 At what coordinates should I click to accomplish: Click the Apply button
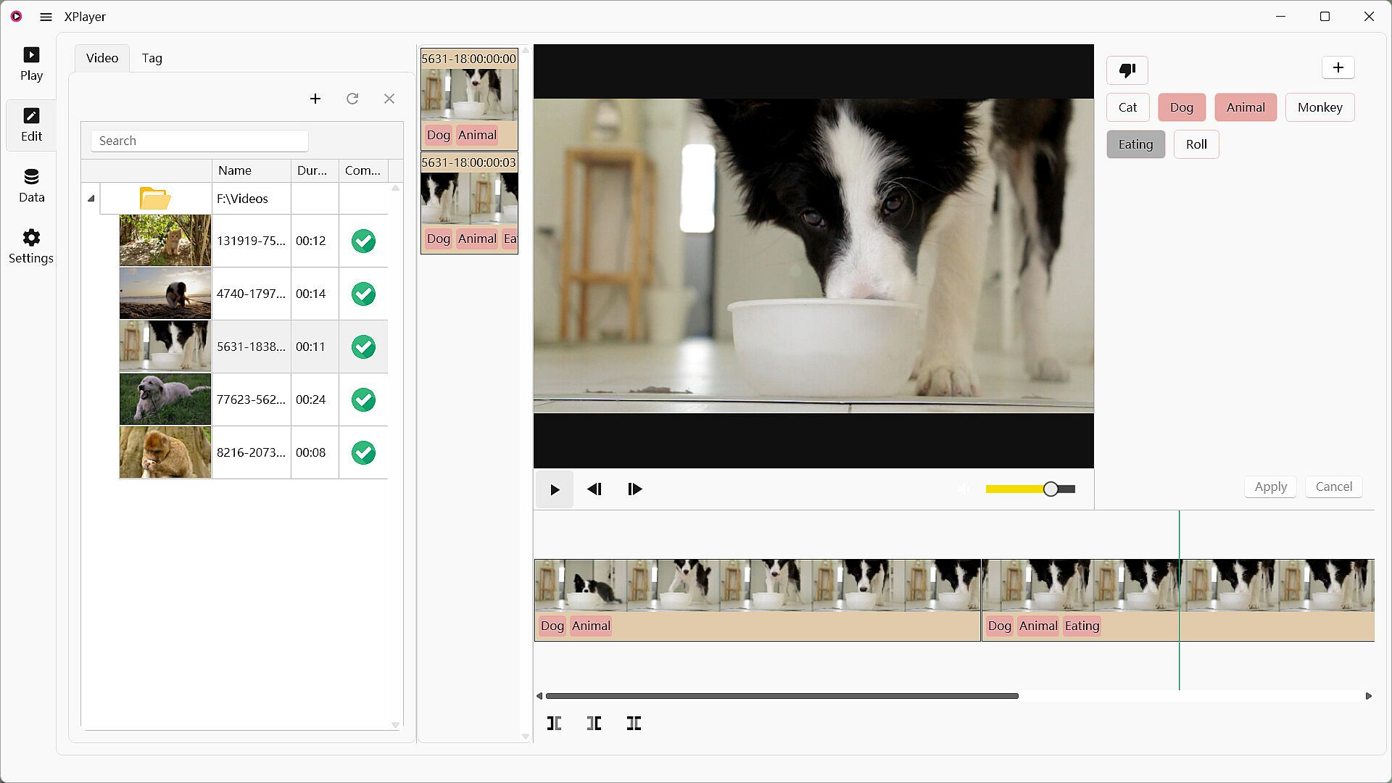coord(1270,486)
